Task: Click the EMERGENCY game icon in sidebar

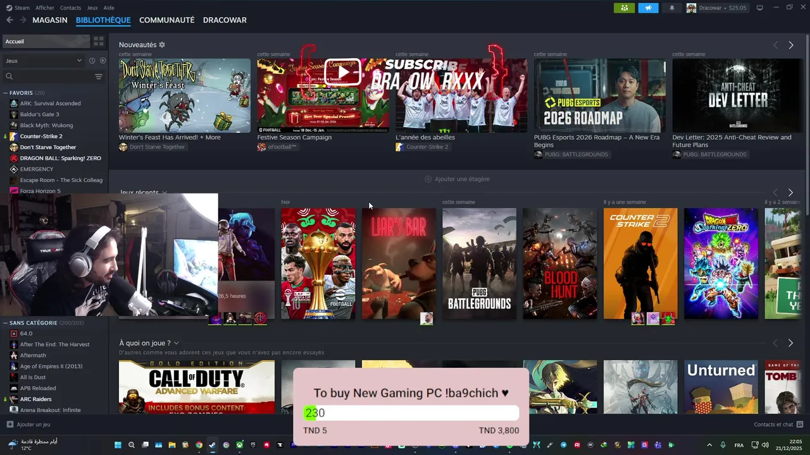Action: (14, 169)
